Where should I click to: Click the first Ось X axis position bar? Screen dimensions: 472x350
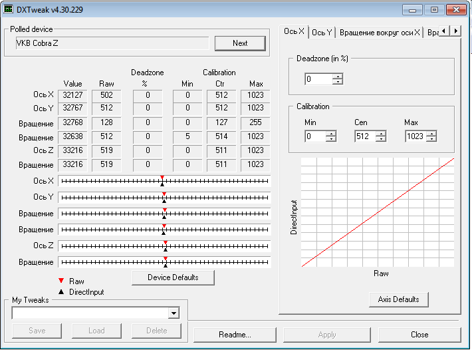[164, 181]
